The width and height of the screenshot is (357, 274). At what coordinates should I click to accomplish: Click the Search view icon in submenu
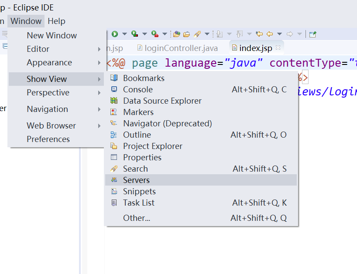[x=114, y=169]
